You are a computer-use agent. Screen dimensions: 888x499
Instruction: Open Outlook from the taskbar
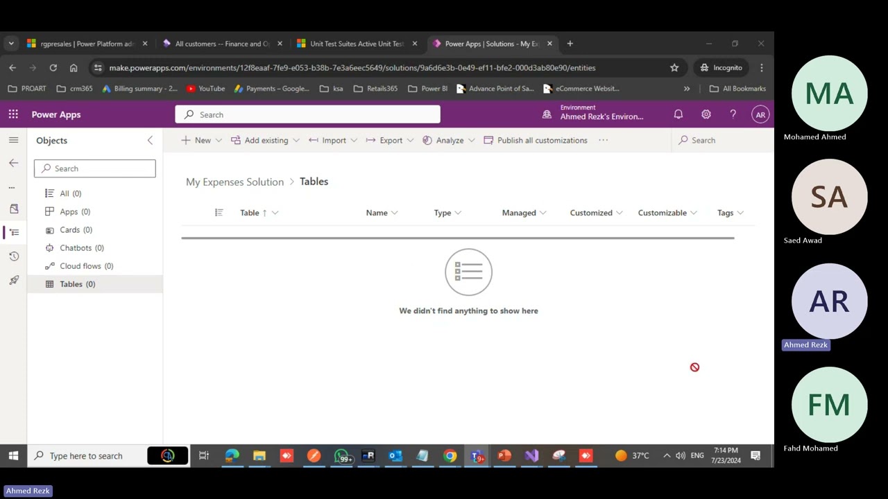coord(395,455)
